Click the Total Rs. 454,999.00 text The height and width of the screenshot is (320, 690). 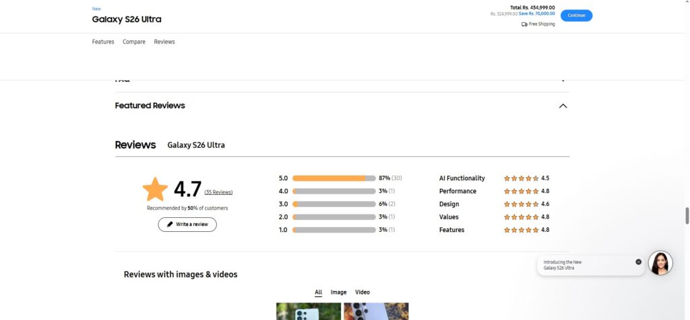[x=532, y=7]
